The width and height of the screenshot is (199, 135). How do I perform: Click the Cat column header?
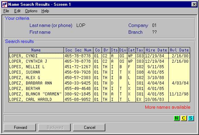tap(131, 50)
